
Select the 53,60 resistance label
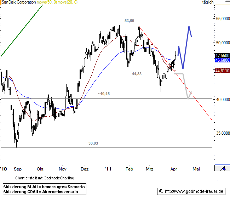(129, 21)
